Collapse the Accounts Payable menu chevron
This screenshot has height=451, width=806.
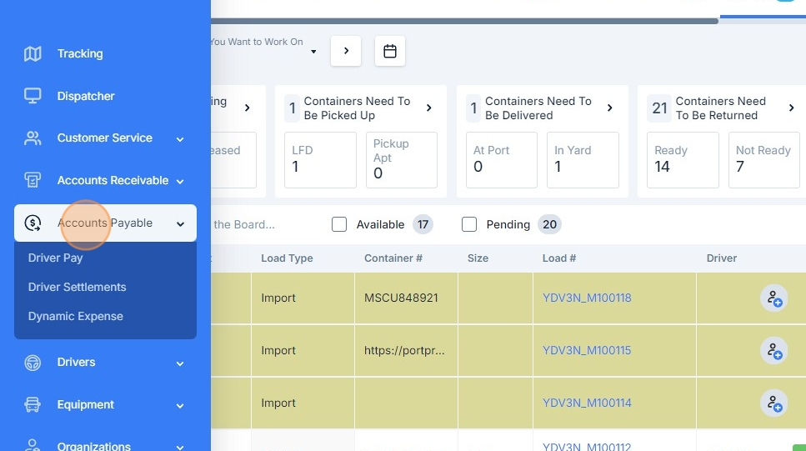[180, 223]
